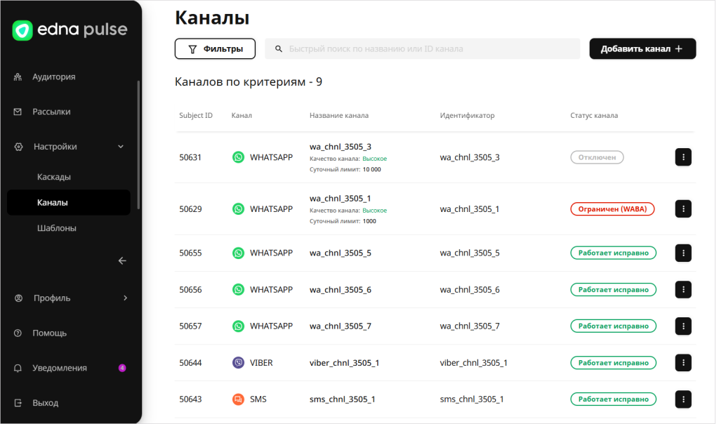Click Subject ID 50629
The width and height of the screenshot is (719, 424).
pyautogui.click(x=190, y=209)
